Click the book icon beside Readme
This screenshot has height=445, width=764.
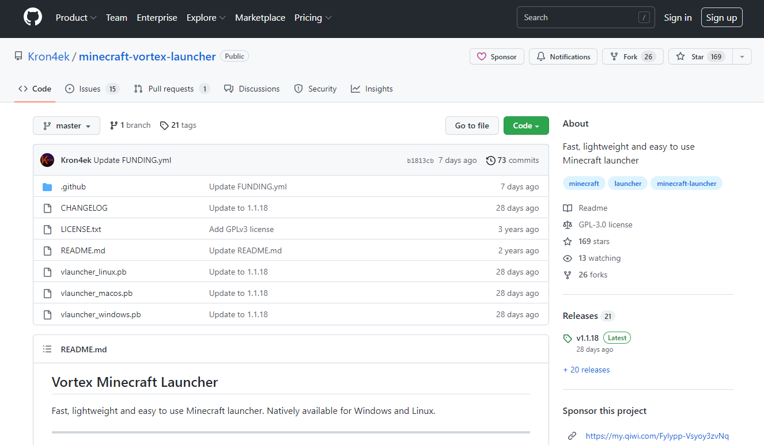tap(568, 208)
